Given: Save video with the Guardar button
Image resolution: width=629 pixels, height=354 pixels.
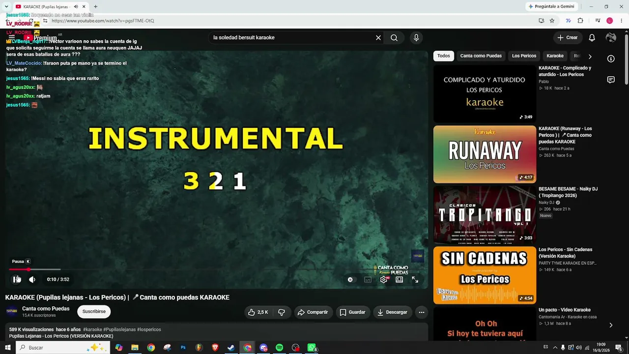Looking at the screenshot, I should click(352, 312).
